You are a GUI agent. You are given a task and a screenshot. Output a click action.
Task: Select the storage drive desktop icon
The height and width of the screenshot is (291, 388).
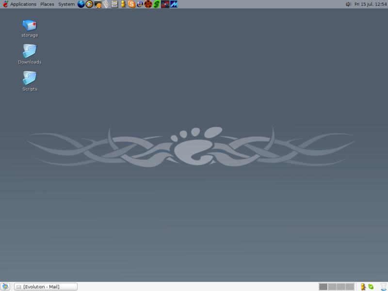click(30, 29)
